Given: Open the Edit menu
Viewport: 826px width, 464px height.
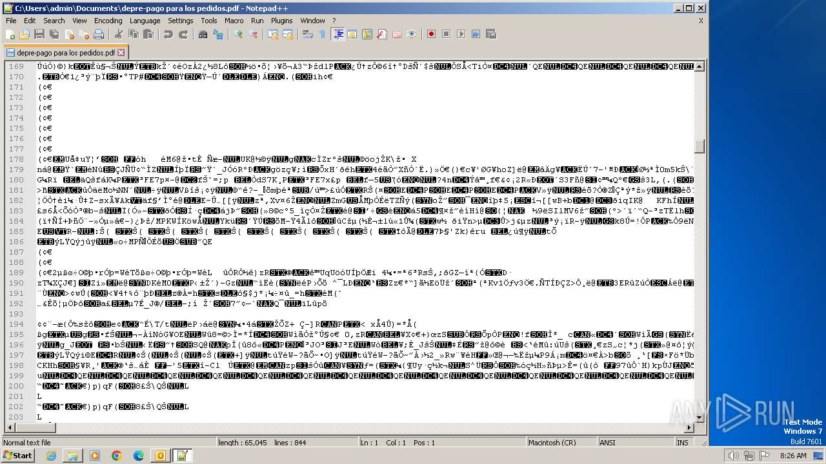Looking at the screenshot, I should [31, 21].
